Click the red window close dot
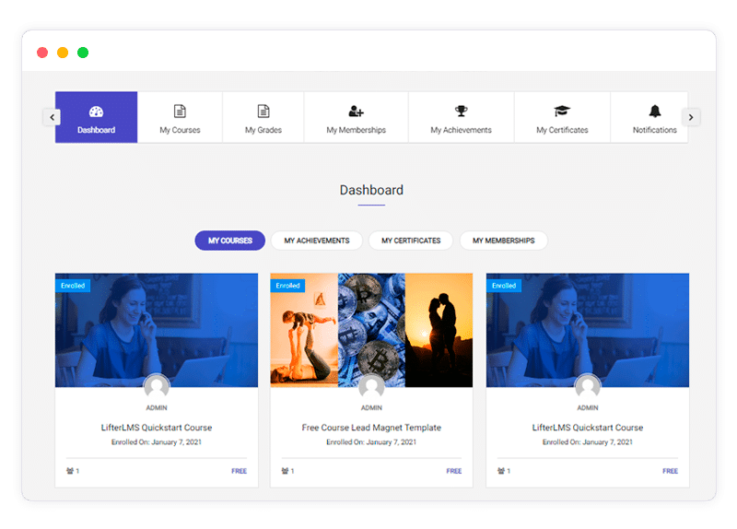 point(42,53)
